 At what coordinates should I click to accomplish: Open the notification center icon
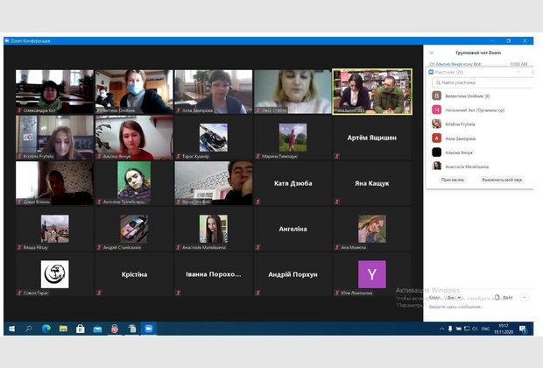tap(523, 329)
